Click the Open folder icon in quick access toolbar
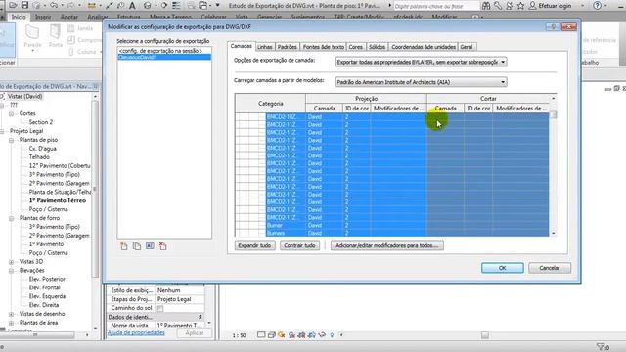Image resolution: width=626 pixels, height=352 pixels. point(13,6)
